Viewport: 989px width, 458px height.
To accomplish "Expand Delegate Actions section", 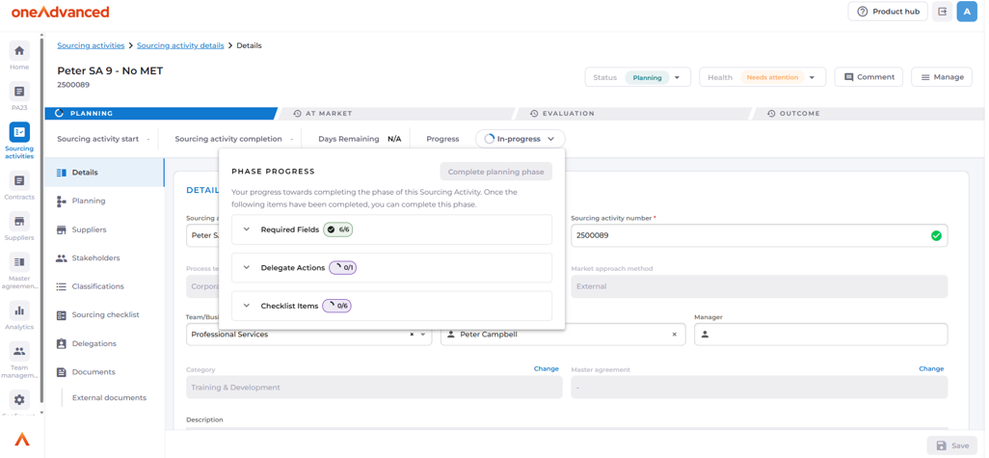I will (247, 267).
